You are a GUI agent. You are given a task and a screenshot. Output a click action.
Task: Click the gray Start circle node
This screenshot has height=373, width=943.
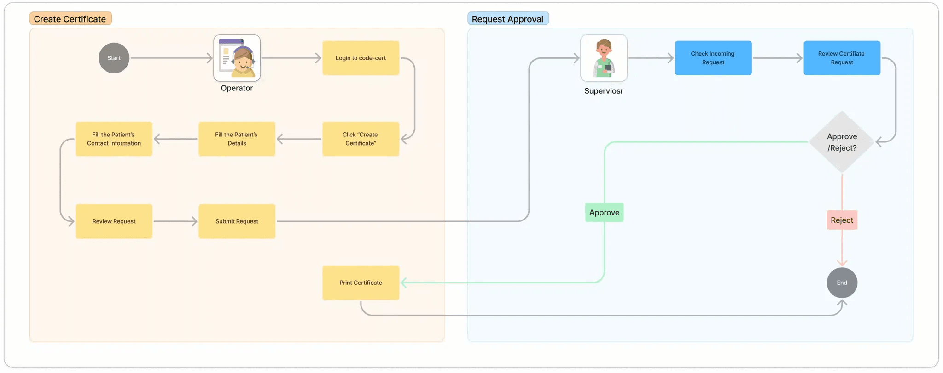[114, 58]
